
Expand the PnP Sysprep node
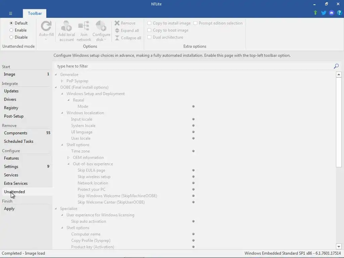tap(62, 81)
